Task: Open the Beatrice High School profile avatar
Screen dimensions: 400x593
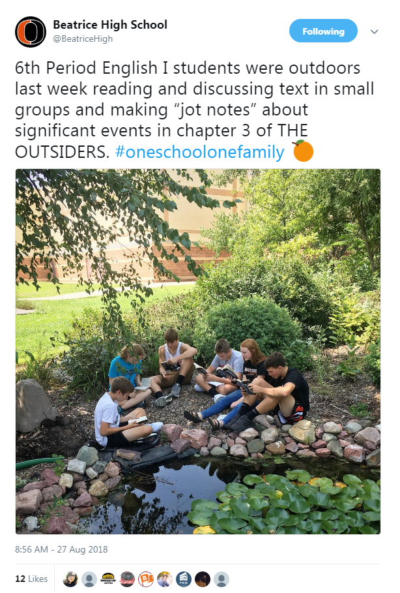Action: (31, 32)
